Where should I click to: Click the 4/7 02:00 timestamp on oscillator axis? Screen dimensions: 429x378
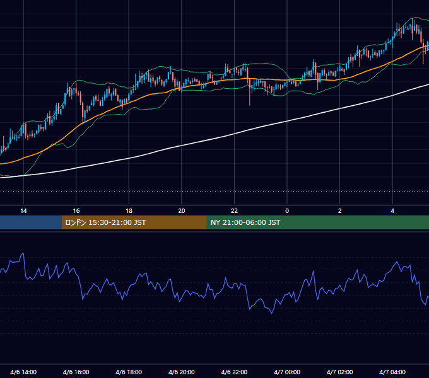tap(340, 372)
